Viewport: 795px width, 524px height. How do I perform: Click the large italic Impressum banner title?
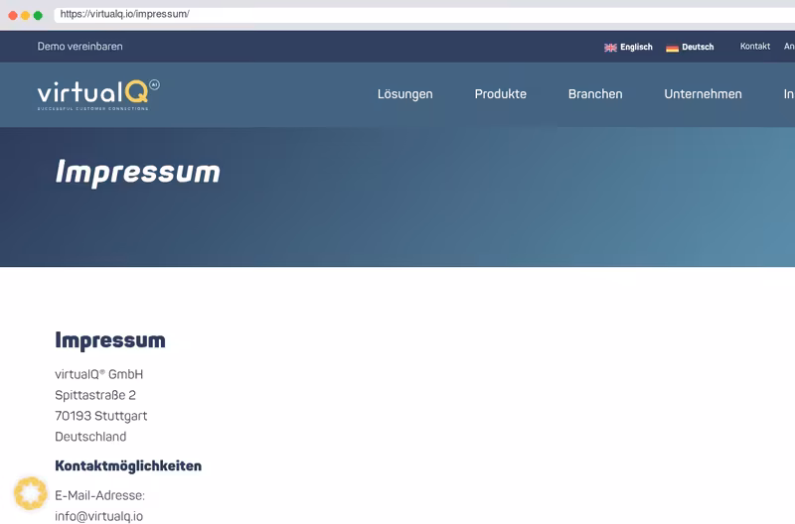point(138,173)
